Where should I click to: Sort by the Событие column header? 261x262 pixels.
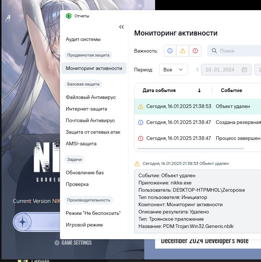231,90
